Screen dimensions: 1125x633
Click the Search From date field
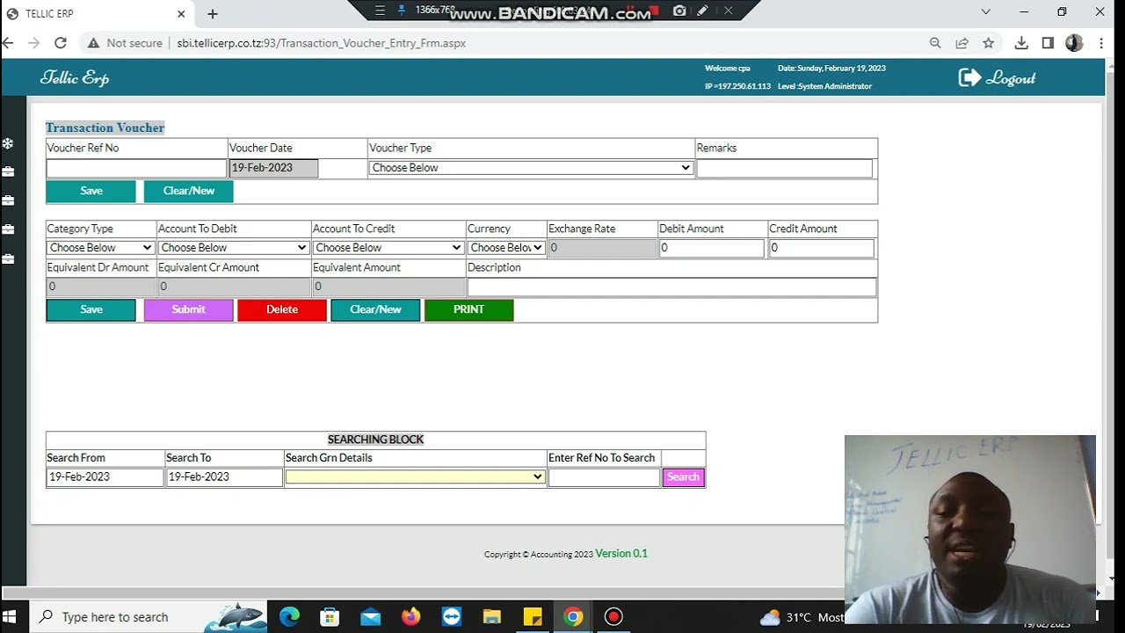pos(105,477)
